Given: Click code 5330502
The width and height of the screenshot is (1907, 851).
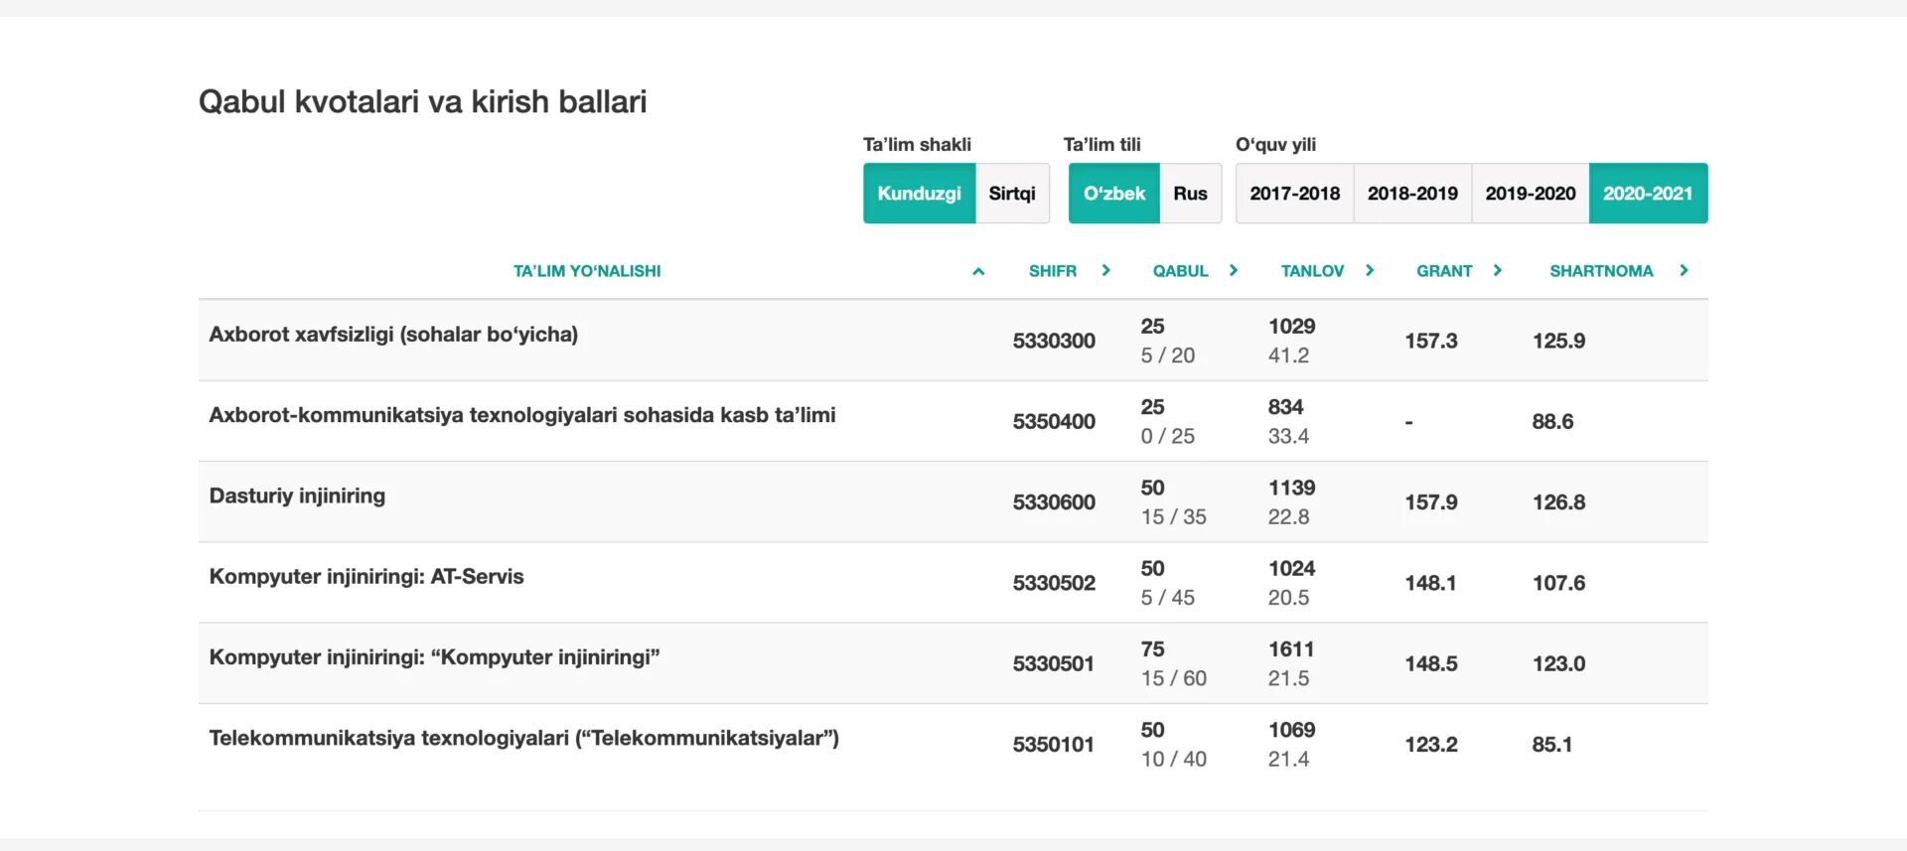Looking at the screenshot, I should 1054,583.
